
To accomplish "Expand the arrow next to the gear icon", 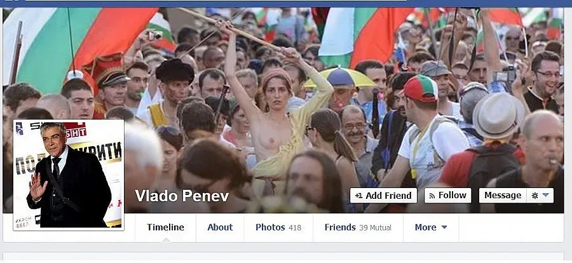I will (546, 196).
